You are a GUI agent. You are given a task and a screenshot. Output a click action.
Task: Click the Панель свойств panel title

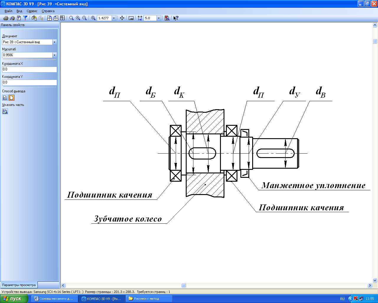tap(13, 25)
